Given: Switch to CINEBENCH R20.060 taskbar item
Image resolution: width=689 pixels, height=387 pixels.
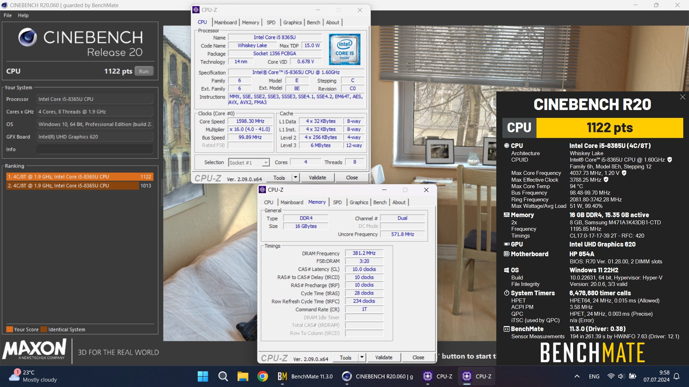Looking at the screenshot, I should tap(377, 376).
